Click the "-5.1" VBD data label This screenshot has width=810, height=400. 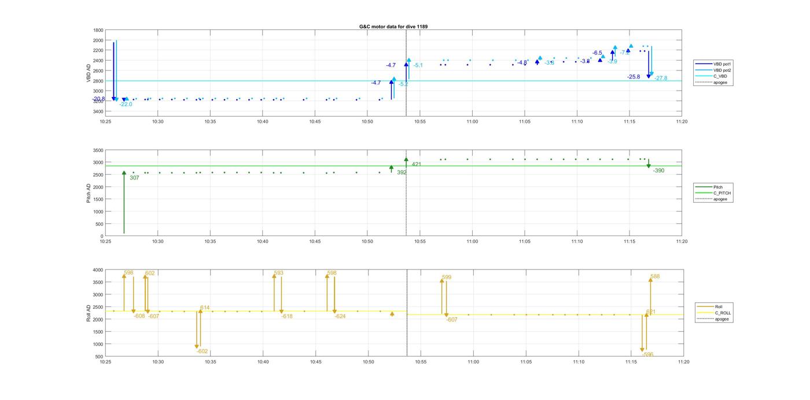[418, 66]
